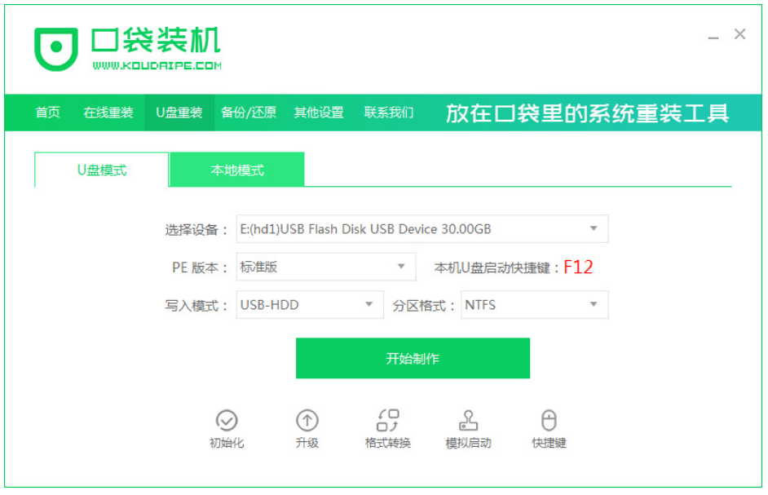The height and width of the screenshot is (495, 768).
Task: Close the 口袋装机 window
Action: coord(739,33)
